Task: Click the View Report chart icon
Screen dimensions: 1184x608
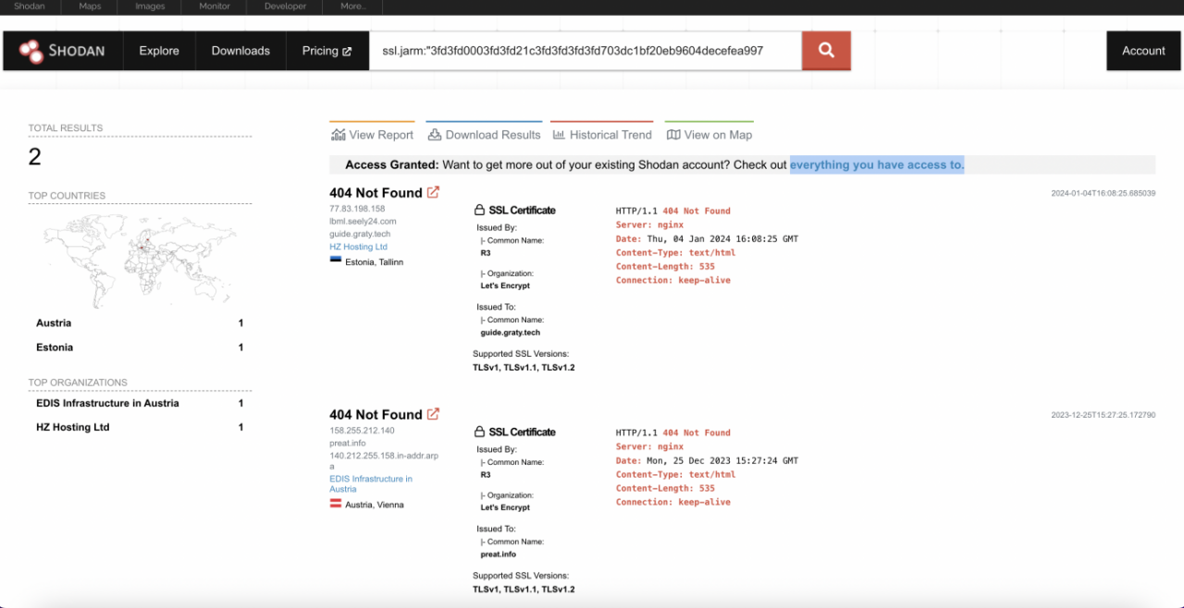Action: pyautogui.click(x=338, y=135)
